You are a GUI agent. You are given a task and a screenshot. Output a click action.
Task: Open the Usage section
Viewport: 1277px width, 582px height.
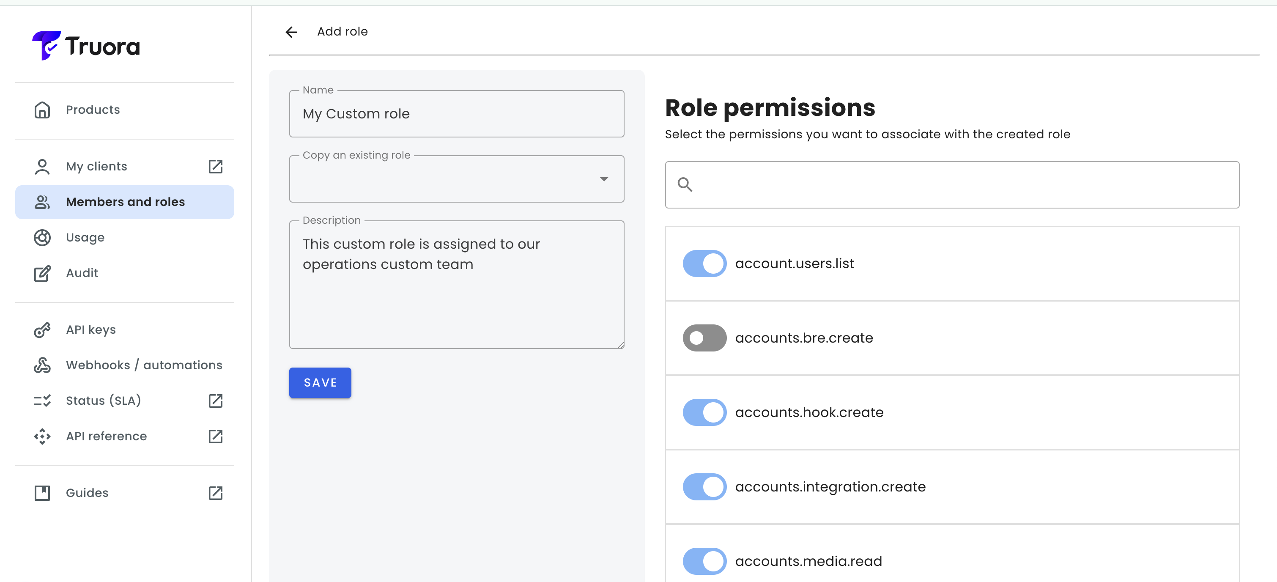(124, 237)
